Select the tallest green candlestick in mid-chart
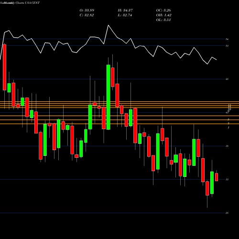The width and height of the screenshot is (239, 239). (109, 97)
